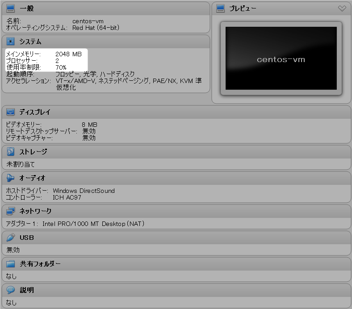The width and height of the screenshot is (352, 309).
Task: Click the オーディオ speaker icon
Action: click(10, 178)
